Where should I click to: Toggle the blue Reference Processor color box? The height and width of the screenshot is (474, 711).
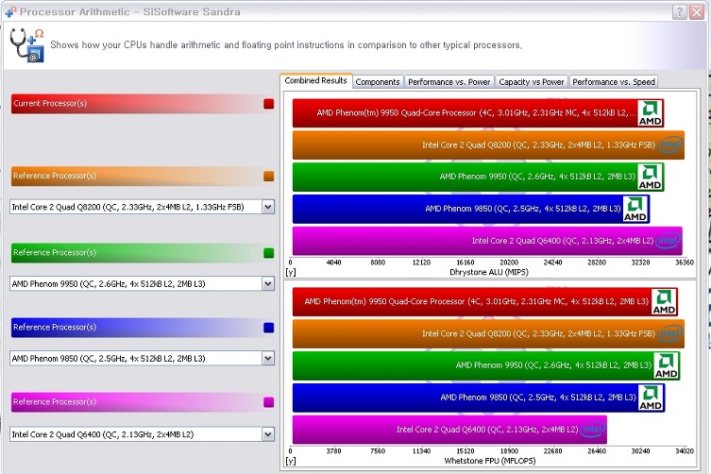pyautogui.click(x=268, y=328)
